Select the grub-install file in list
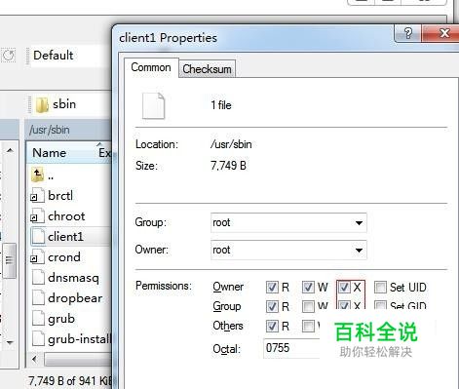The image size is (459, 389). pos(80,339)
